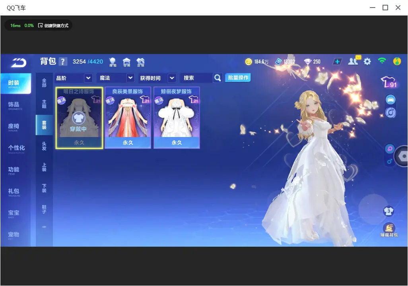Open the 定制 customize icon
Image resolution: width=408 pixels, height=286 pixels.
tap(140, 62)
